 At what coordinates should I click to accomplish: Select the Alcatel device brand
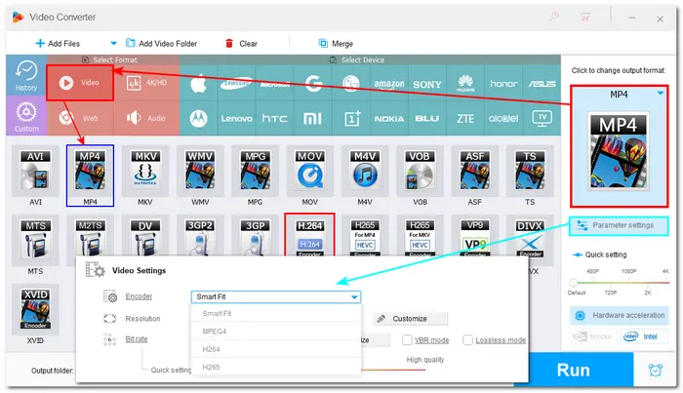point(503,118)
